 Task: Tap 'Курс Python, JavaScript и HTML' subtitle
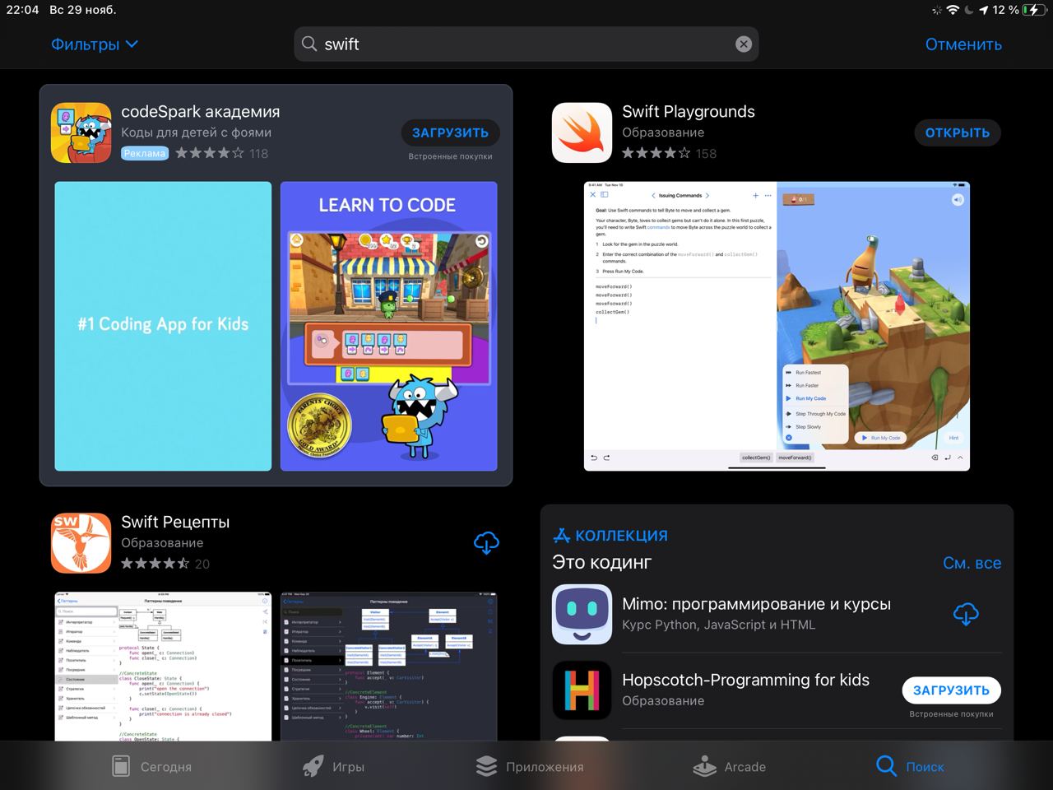[719, 625]
